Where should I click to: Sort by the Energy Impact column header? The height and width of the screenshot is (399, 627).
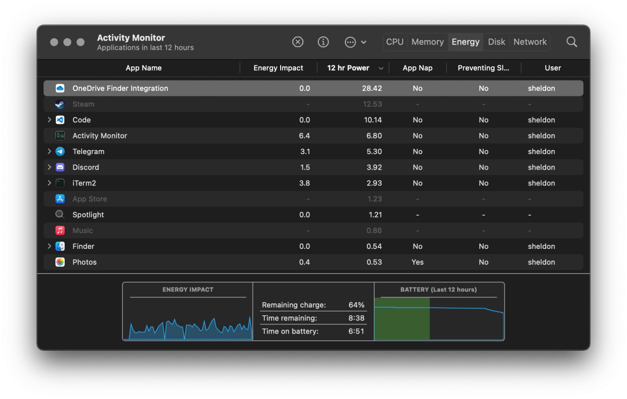[x=278, y=68]
